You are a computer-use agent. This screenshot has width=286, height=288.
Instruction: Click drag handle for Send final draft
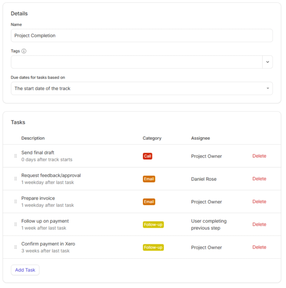[x=16, y=156]
